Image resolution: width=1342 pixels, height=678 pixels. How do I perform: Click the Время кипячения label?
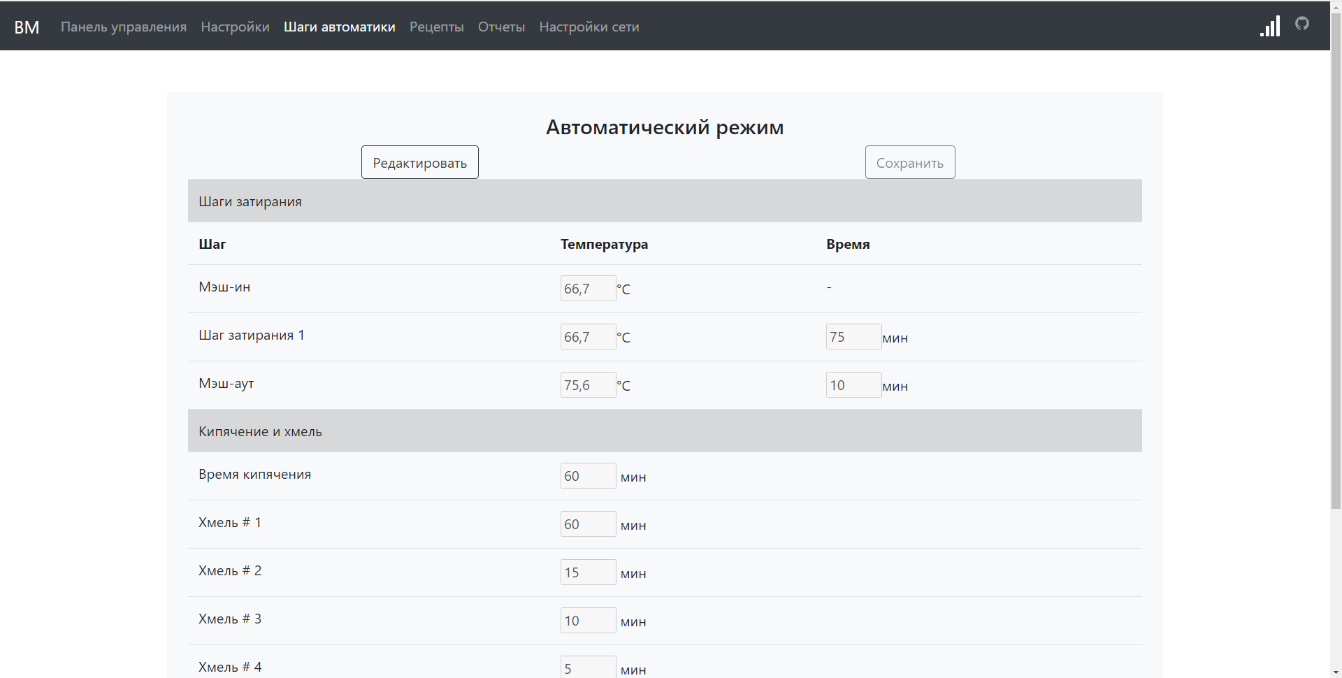(x=254, y=474)
